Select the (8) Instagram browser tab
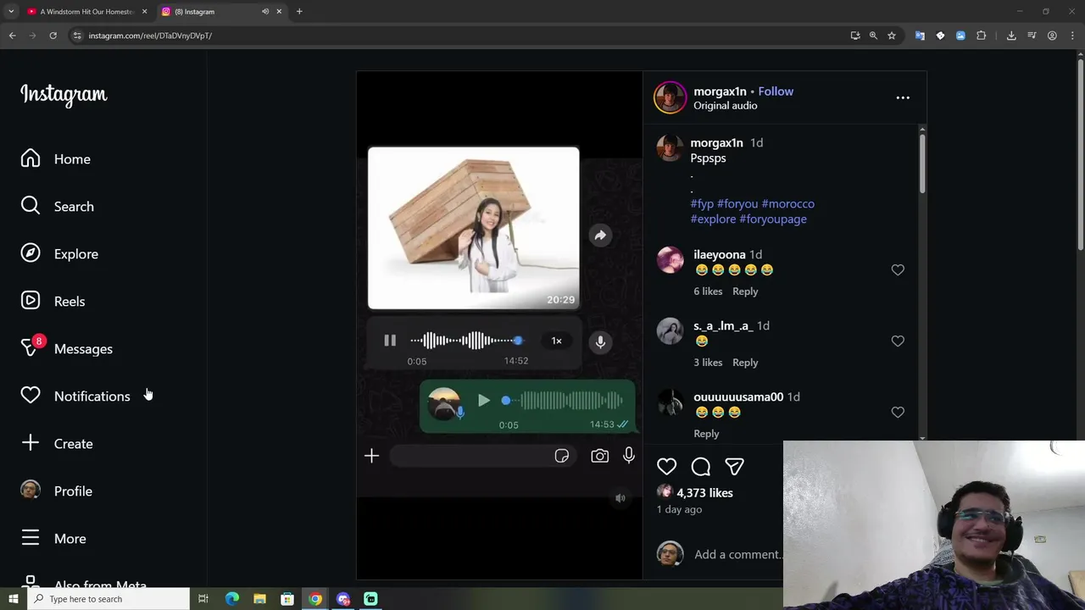Image resolution: width=1085 pixels, height=610 pixels. 212,12
